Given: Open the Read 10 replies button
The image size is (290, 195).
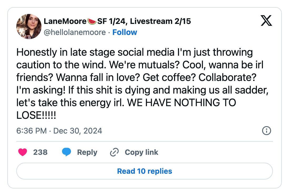Looking at the screenshot, I should (145, 171).
